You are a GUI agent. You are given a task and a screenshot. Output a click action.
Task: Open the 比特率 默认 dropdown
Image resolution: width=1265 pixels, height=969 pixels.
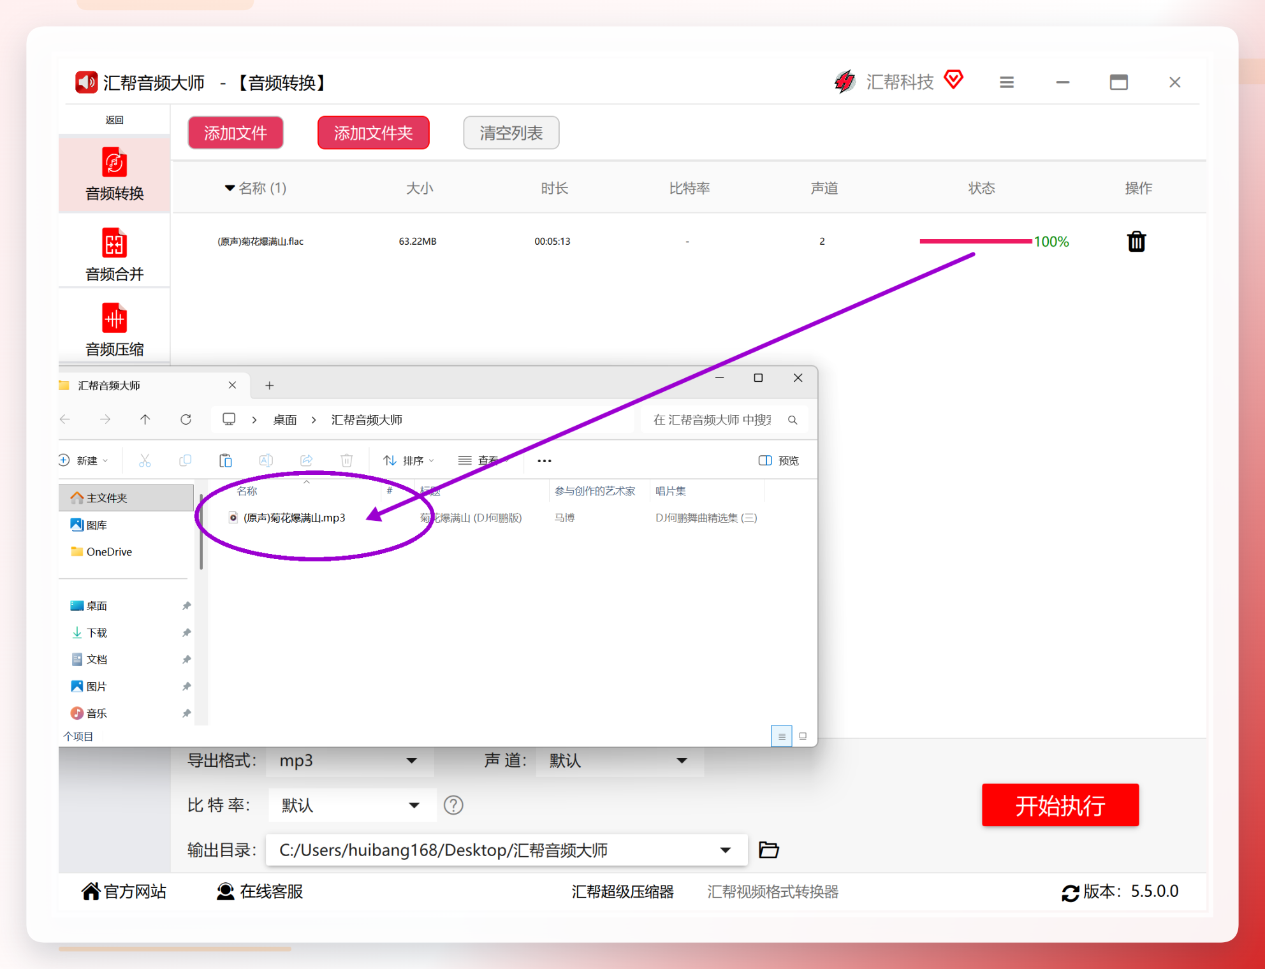coord(352,805)
